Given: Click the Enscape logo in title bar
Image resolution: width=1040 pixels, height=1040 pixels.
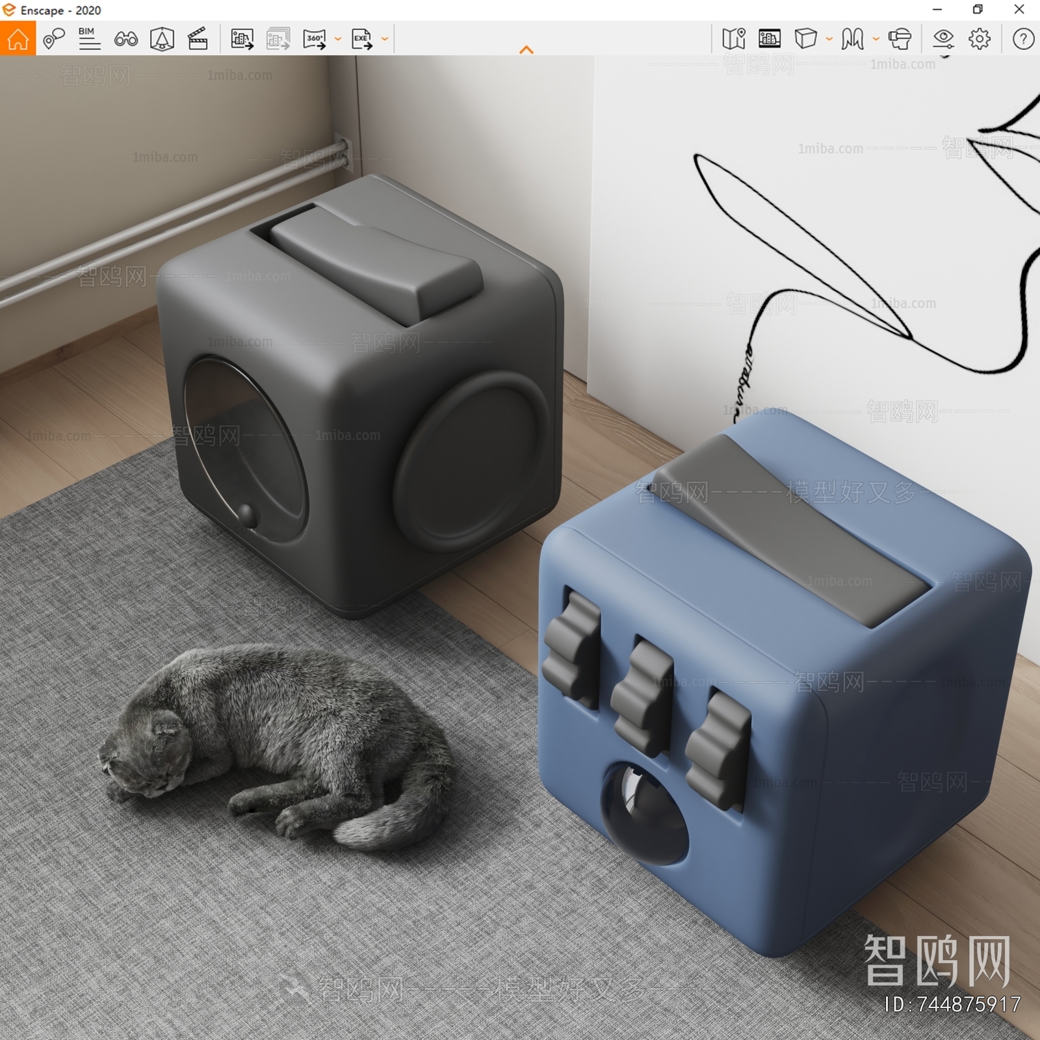Looking at the screenshot, I should pos(9,10).
